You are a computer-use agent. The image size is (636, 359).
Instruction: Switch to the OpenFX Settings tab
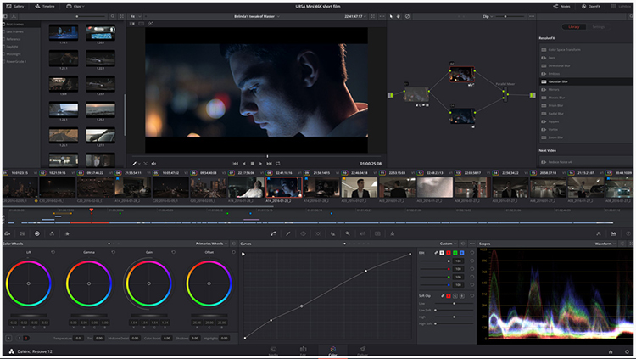point(598,27)
